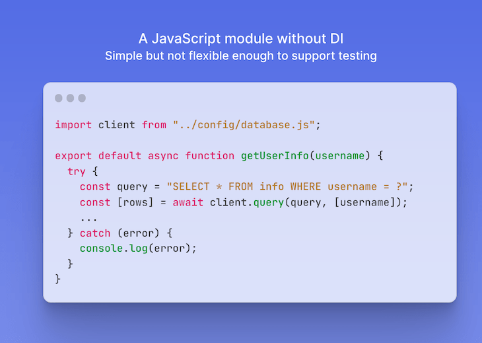The image size is (482, 343).
Task: Click the 'log' method name
Action: (139, 248)
